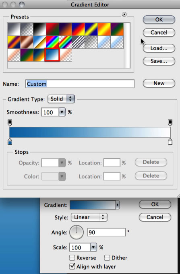The width and height of the screenshot is (180, 274).
Task: Click the Presets list vertical scrollbar
Action: (x=127, y=45)
